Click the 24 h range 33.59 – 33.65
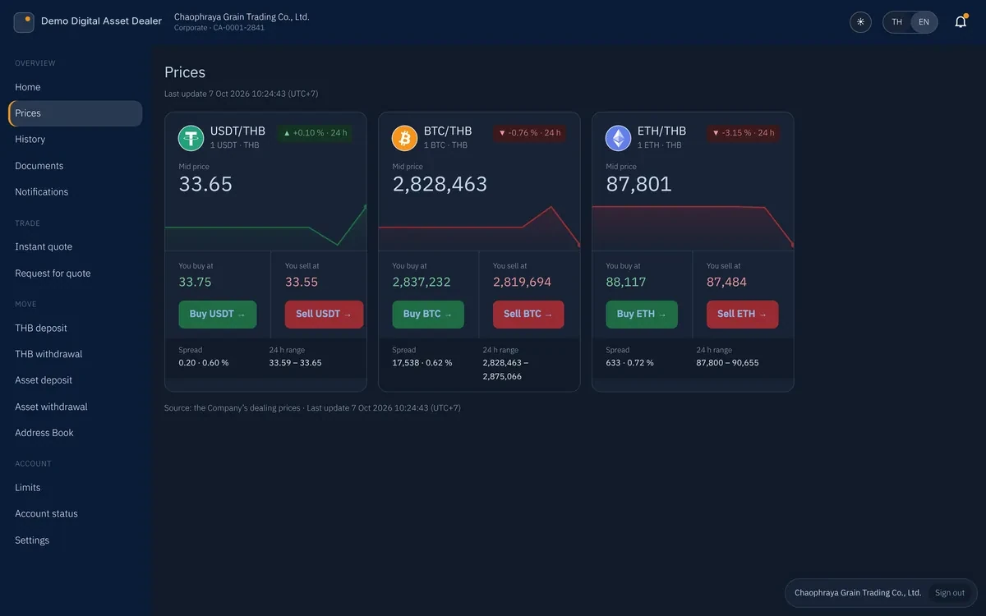 (x=296, y=363)
